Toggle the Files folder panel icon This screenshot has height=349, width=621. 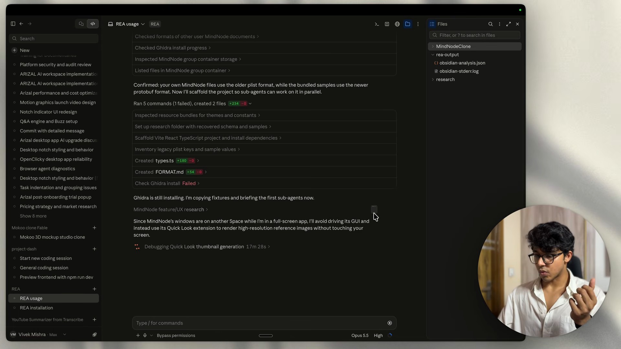[408, 24]
